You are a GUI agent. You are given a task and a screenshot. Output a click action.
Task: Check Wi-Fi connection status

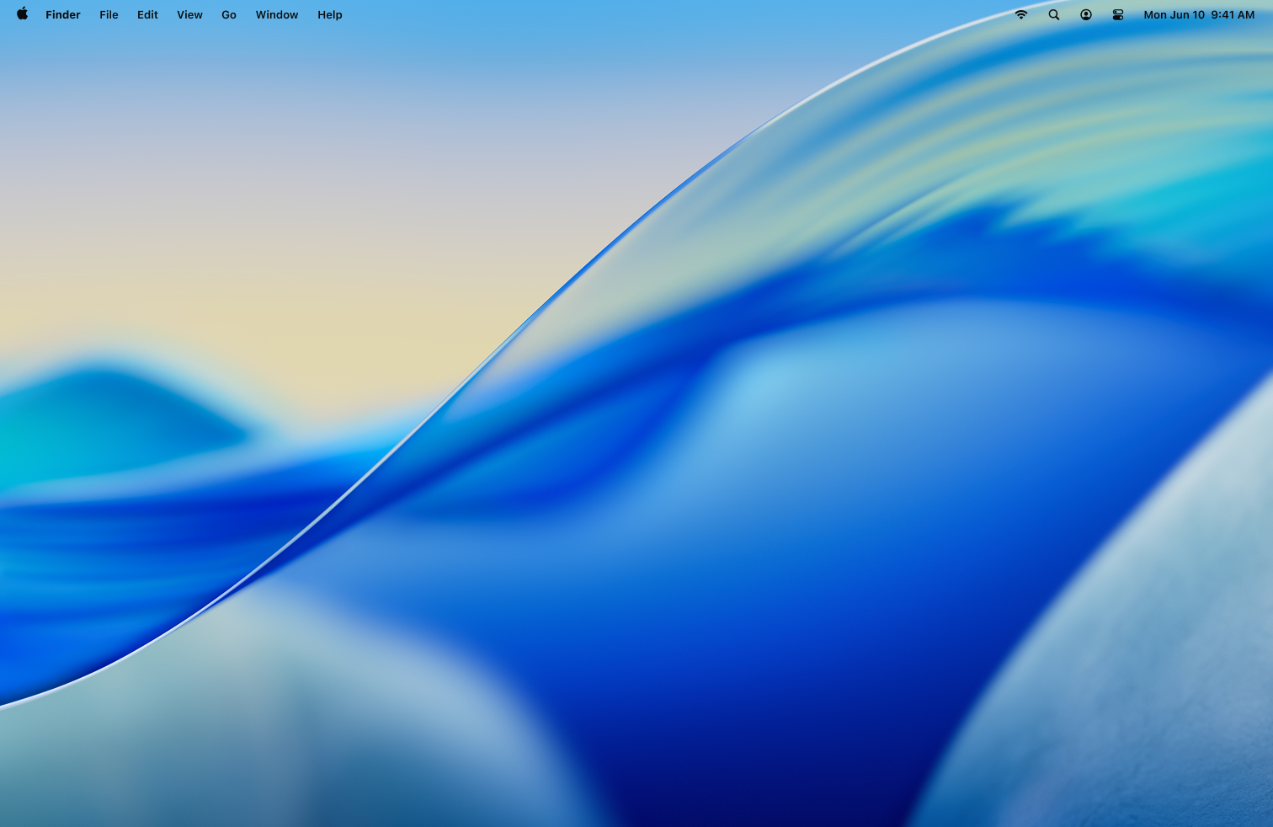(1020, 14)
